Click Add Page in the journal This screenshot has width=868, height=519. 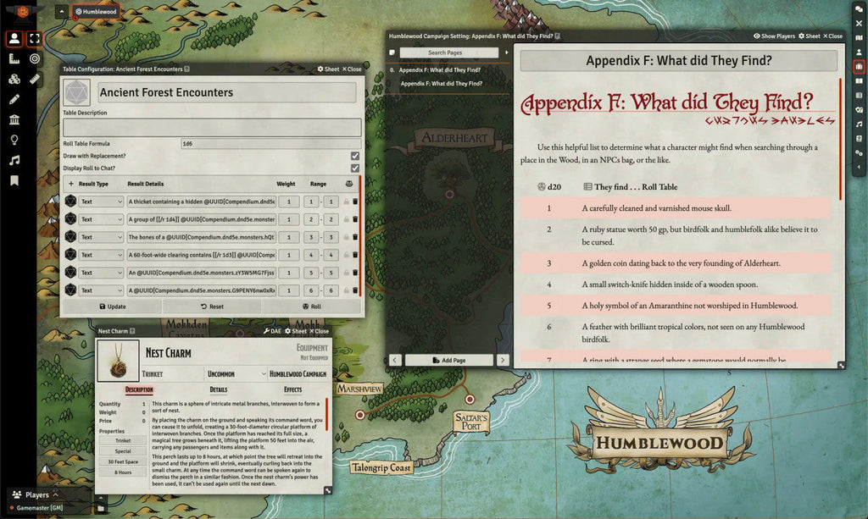tap(448, 360)
